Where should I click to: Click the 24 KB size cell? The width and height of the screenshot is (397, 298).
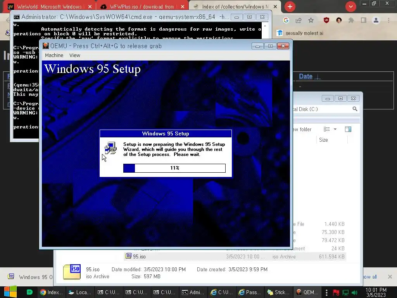click(x=338, y=248)
